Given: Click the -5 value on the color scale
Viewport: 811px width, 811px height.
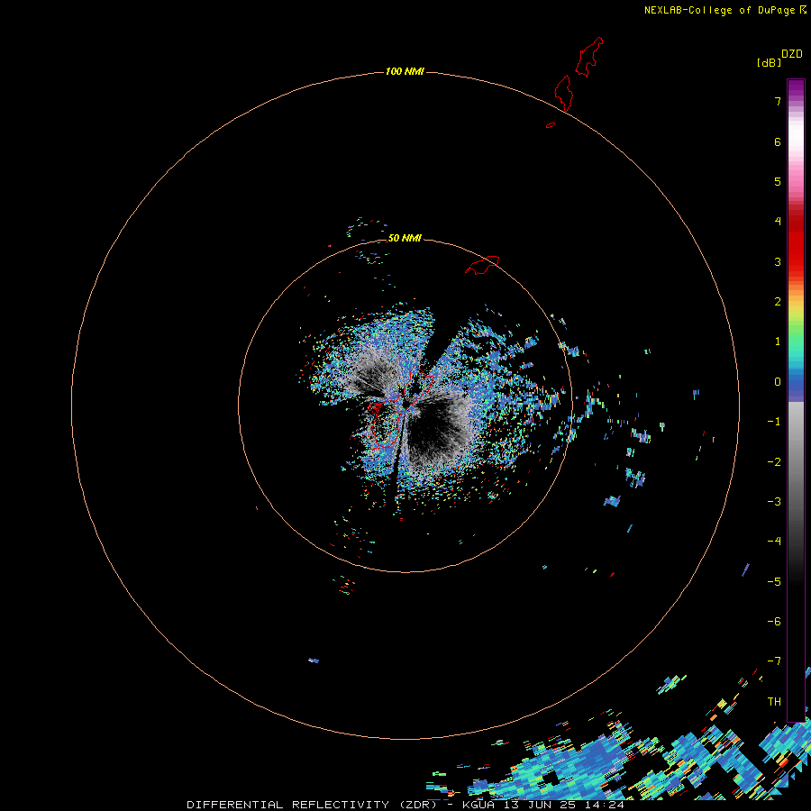Looking at the screenshot, I should tap(774, 582).
